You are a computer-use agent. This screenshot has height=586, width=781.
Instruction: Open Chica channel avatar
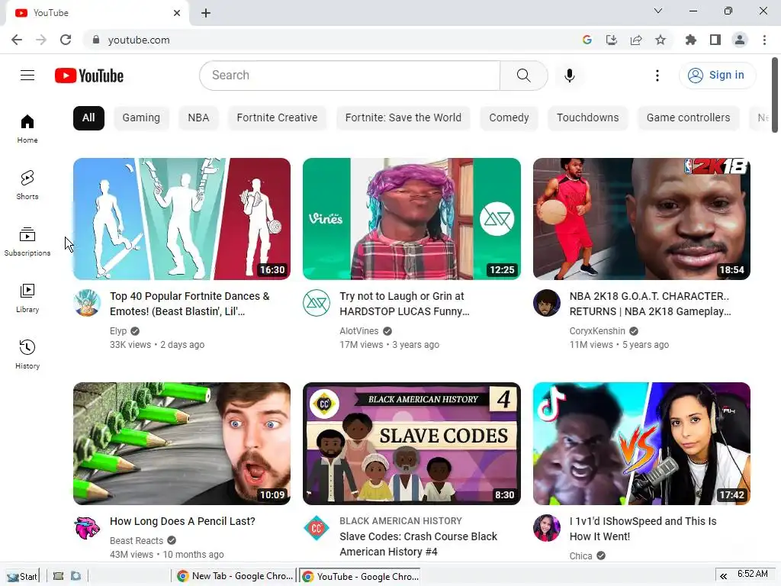pos(546,528)
